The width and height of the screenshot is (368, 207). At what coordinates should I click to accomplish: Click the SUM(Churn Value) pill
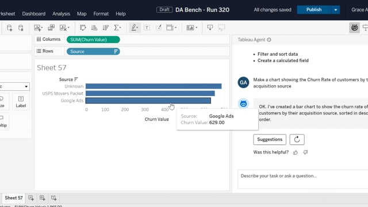93,40
